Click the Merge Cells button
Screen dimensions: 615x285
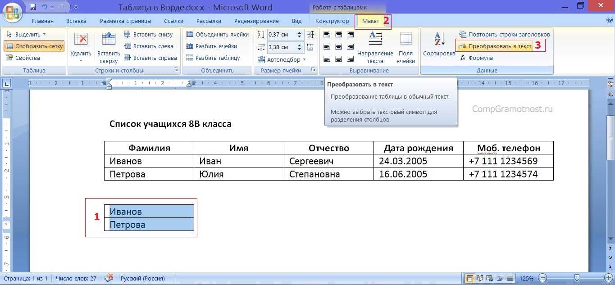[217, 34]
